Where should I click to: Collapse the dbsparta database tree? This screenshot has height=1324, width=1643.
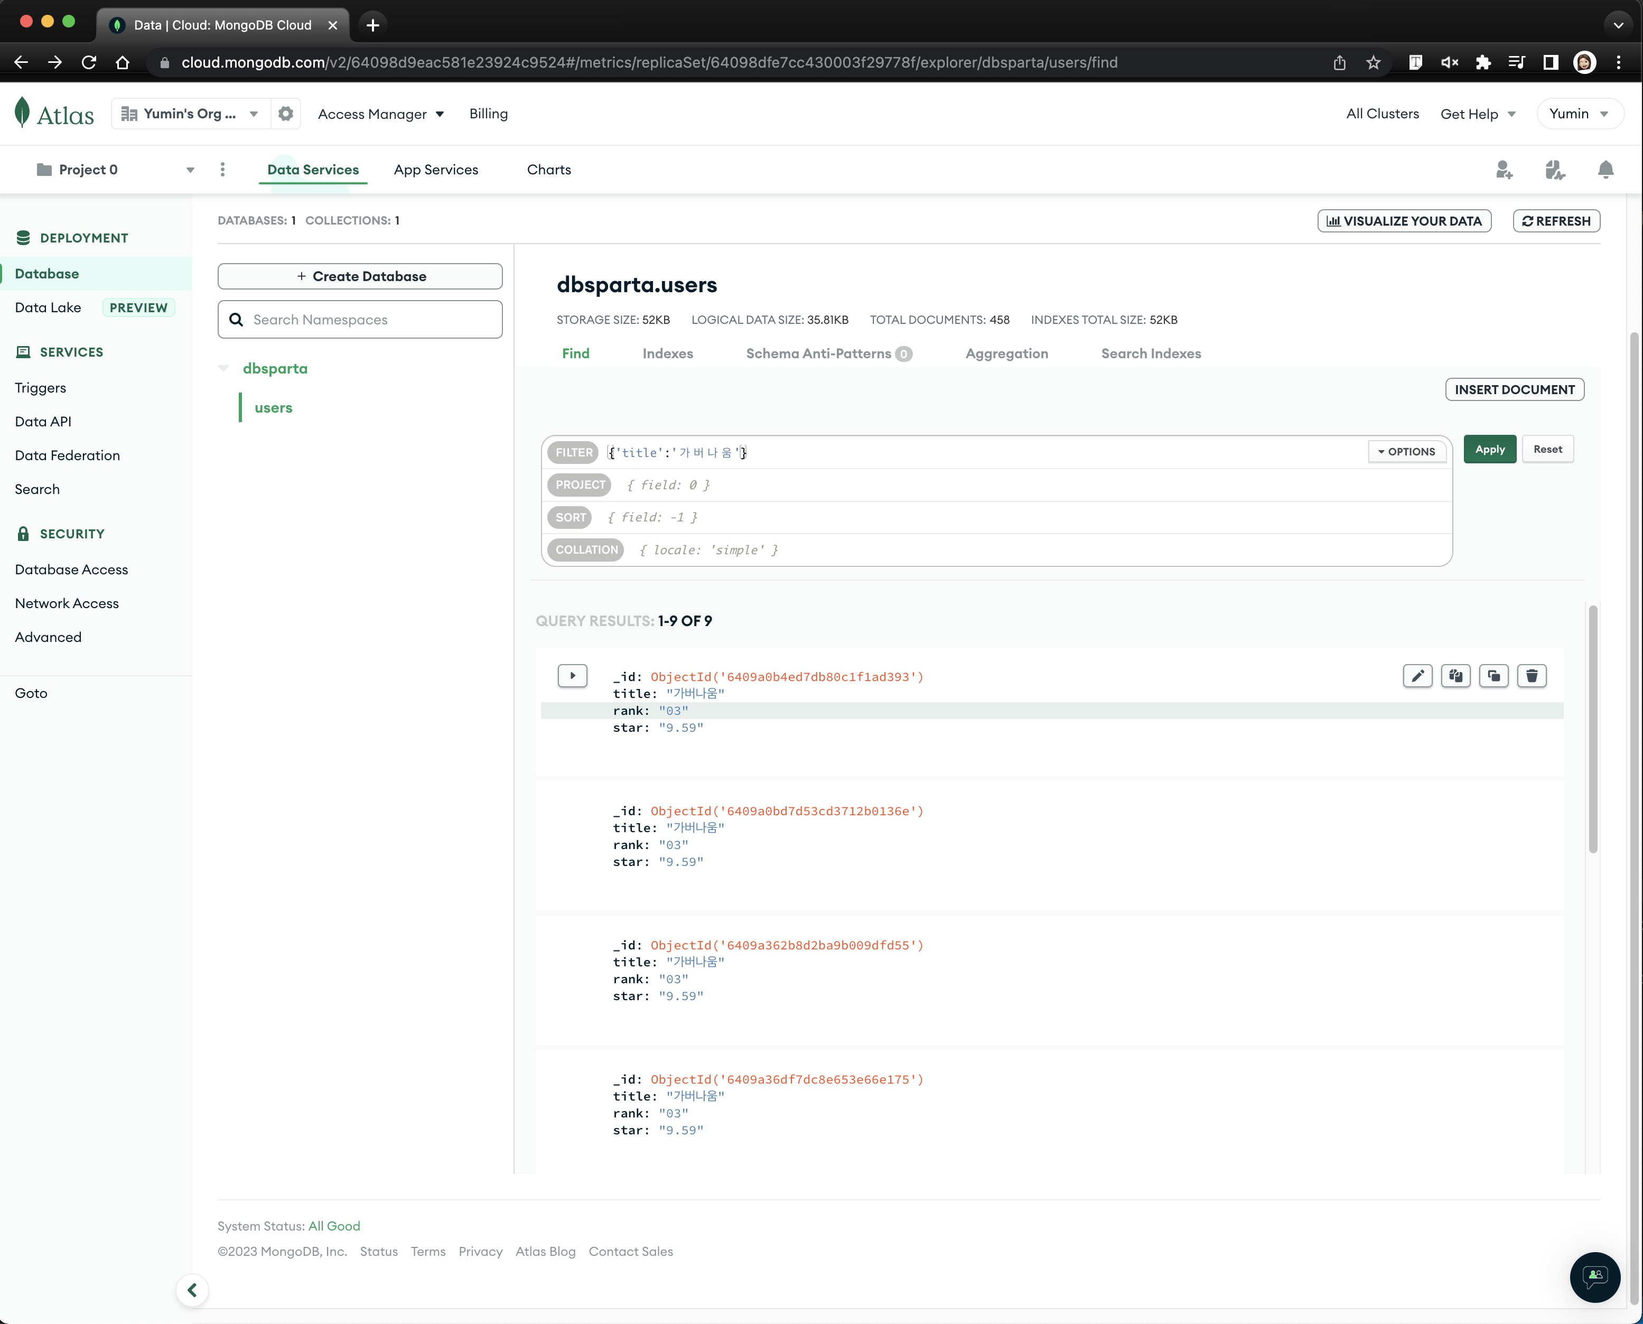(x=223, y=368)
